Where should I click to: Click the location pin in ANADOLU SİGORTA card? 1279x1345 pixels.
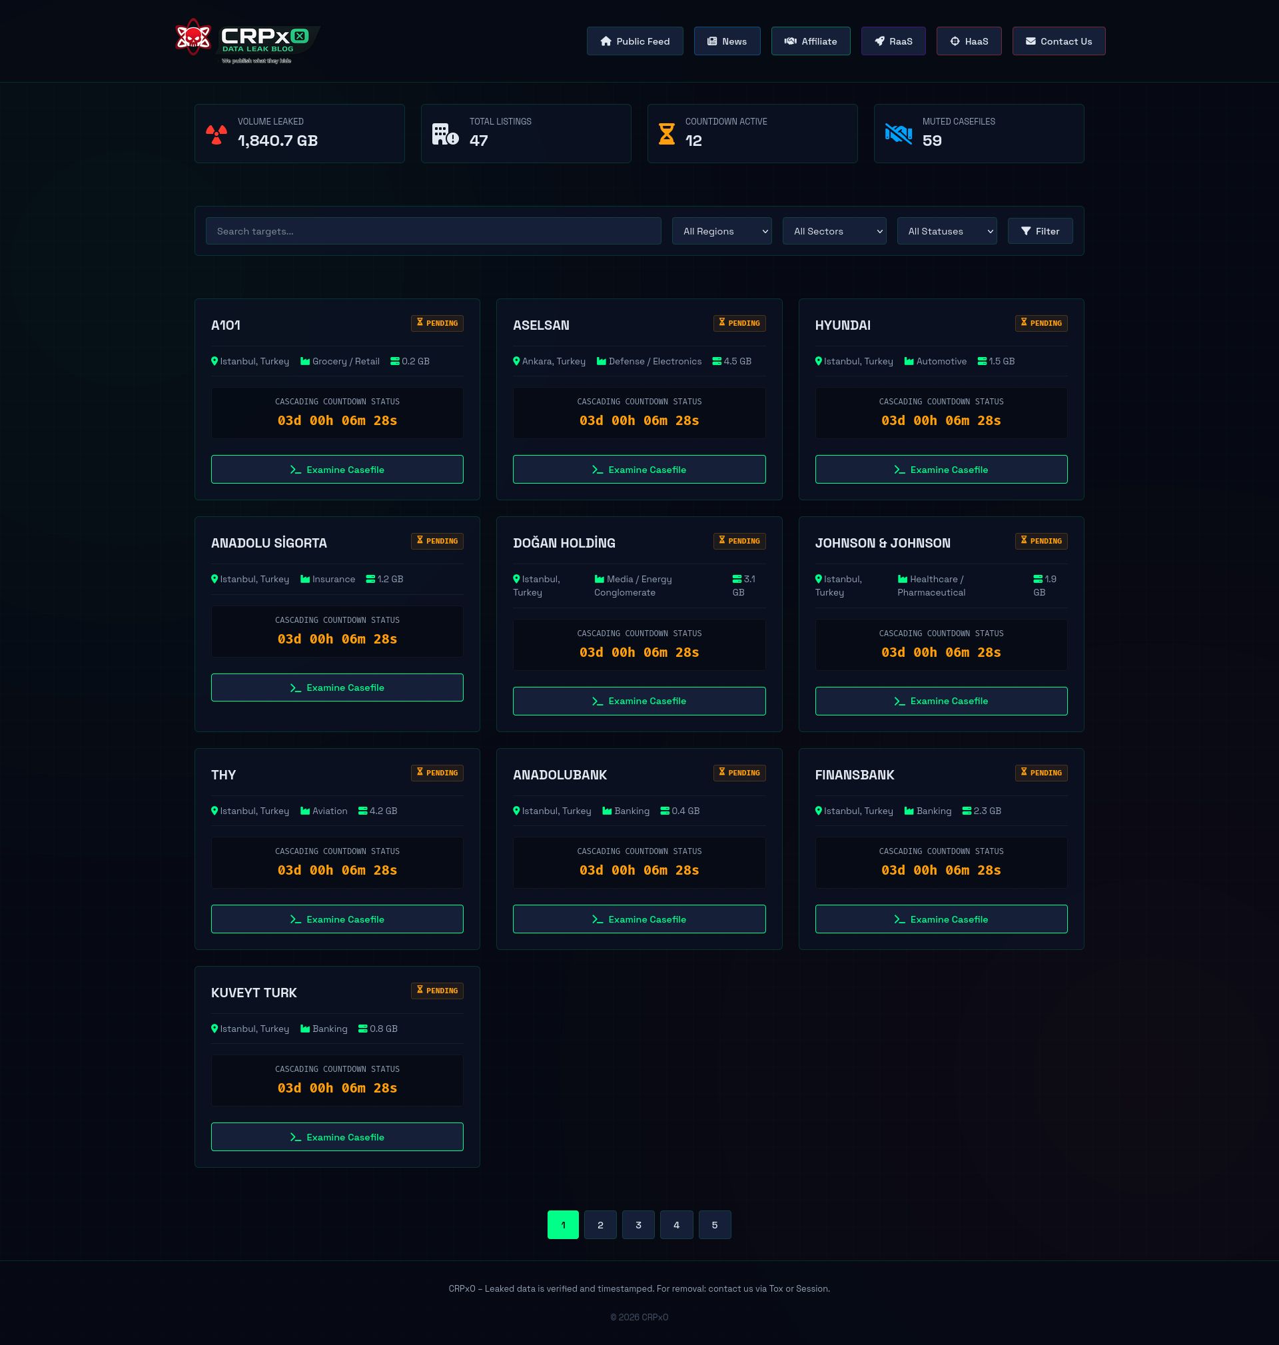[x=214, y=580]
